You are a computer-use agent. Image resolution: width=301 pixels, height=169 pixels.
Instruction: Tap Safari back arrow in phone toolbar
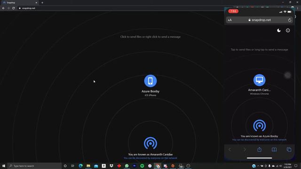pyautogui.click(x=230, y=149)
